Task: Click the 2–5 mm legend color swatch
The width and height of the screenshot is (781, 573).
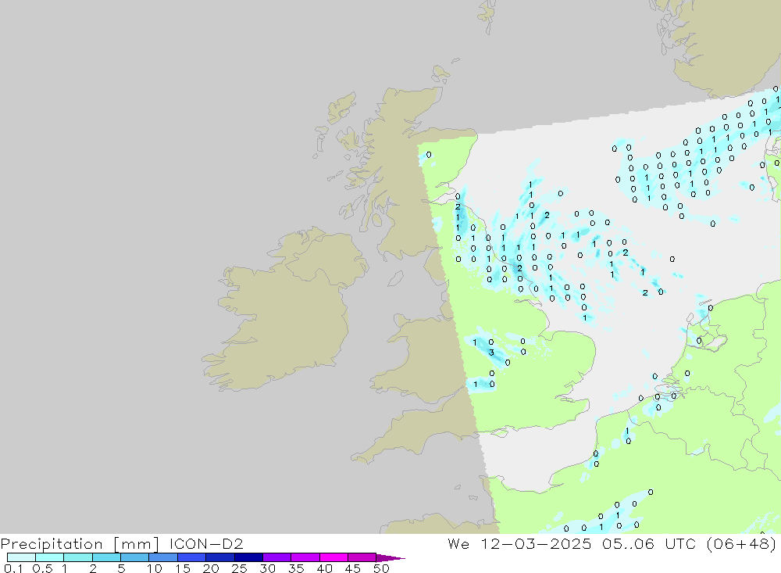Action: 106,557
